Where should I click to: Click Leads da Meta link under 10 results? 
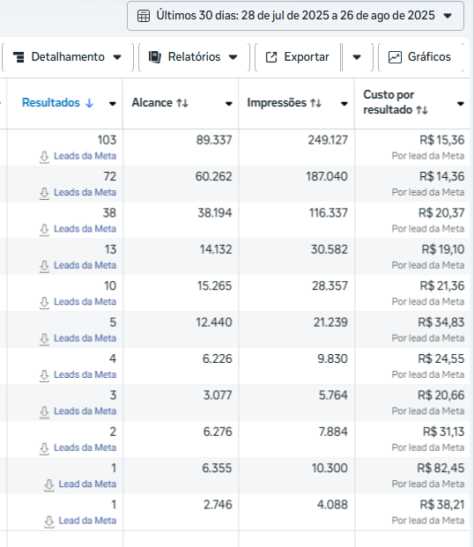click(85, 302)
